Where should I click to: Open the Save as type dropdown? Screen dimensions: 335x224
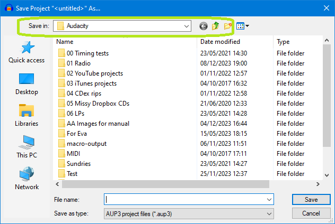pyautogui.click(x=269, y=214)
